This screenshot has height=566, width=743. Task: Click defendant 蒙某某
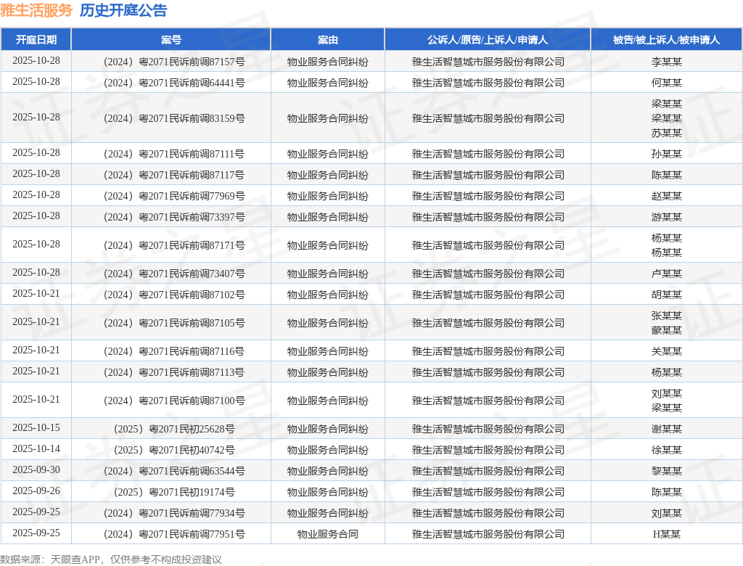click(666, 330)
